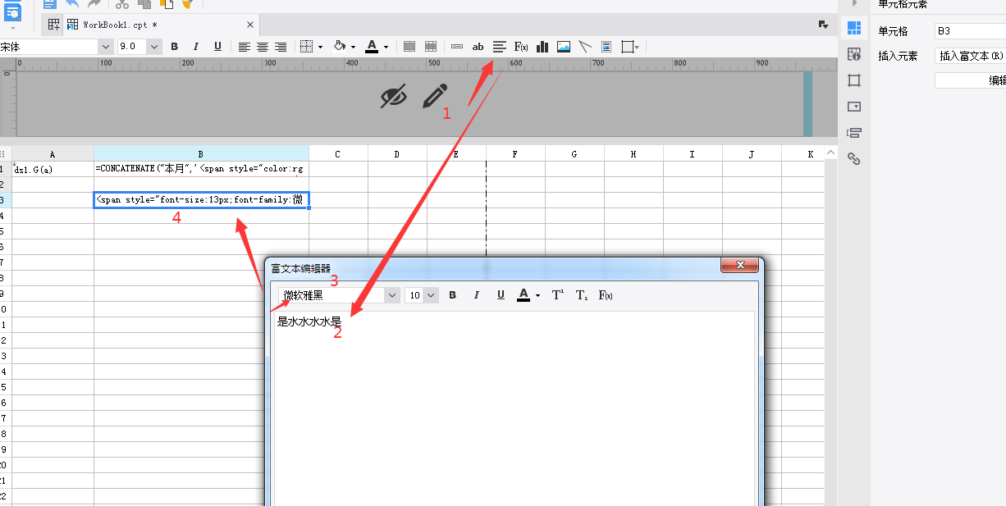Viewport: 1006px width, 506px height.
Task: Click inside the rich text editing area
Action: coord(514,408)
